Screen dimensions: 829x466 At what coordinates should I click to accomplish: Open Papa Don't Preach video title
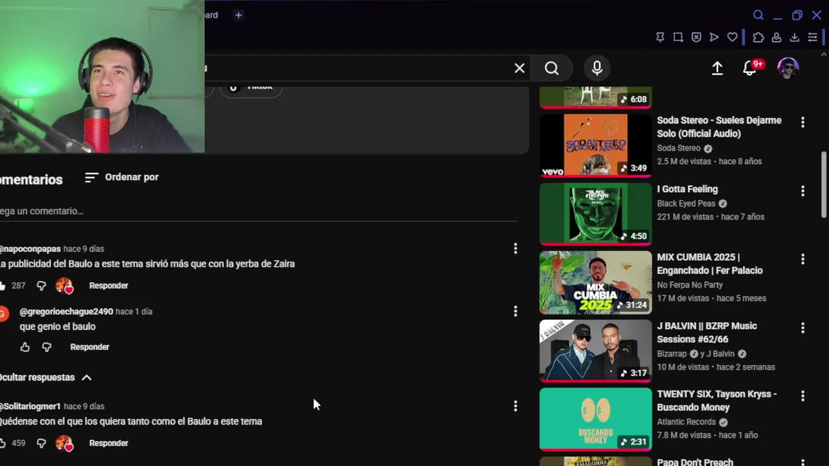pyautogui.click(x=695, y=462)
